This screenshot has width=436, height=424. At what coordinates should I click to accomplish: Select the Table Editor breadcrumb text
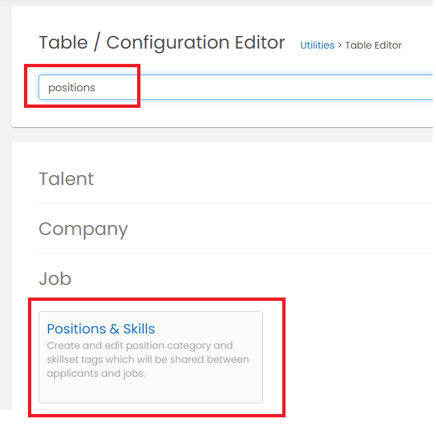coord(373,45)
